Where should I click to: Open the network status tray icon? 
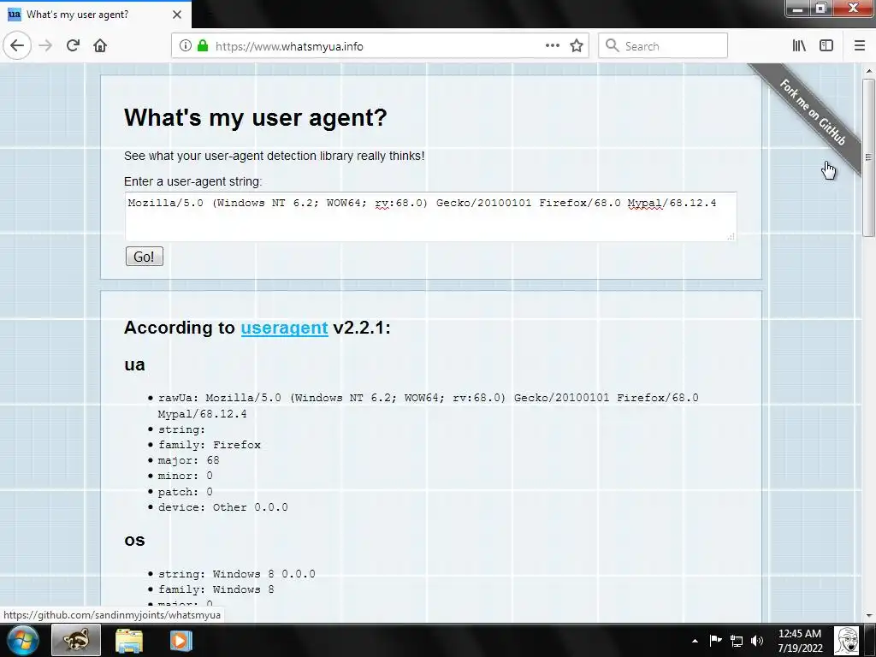pyautogui.click(x=737, y=641)
